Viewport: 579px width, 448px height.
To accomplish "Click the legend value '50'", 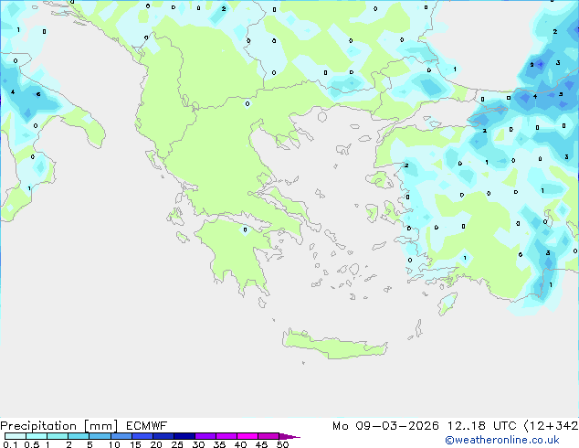I will tap(282, 444).
